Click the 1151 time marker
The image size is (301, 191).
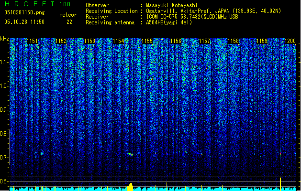[x=32, y=41]
